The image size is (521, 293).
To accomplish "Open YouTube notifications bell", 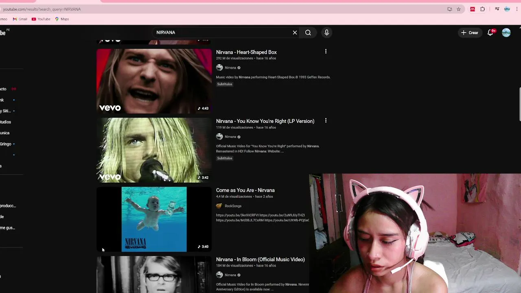I will [x=490, y=33].
